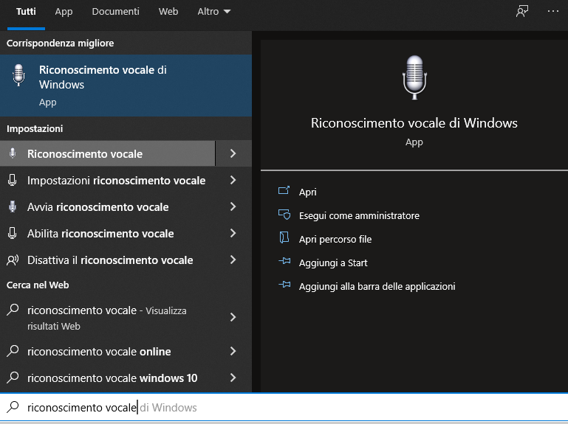Click the magnifier icon beside 'Visualizza risultati Web'
Image resolution: width=568 pixels, height=424 pixels.
click(13, 310)
